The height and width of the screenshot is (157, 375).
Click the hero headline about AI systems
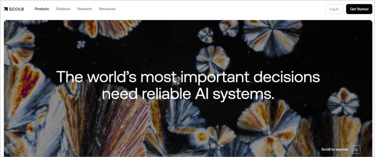point(188,85)
